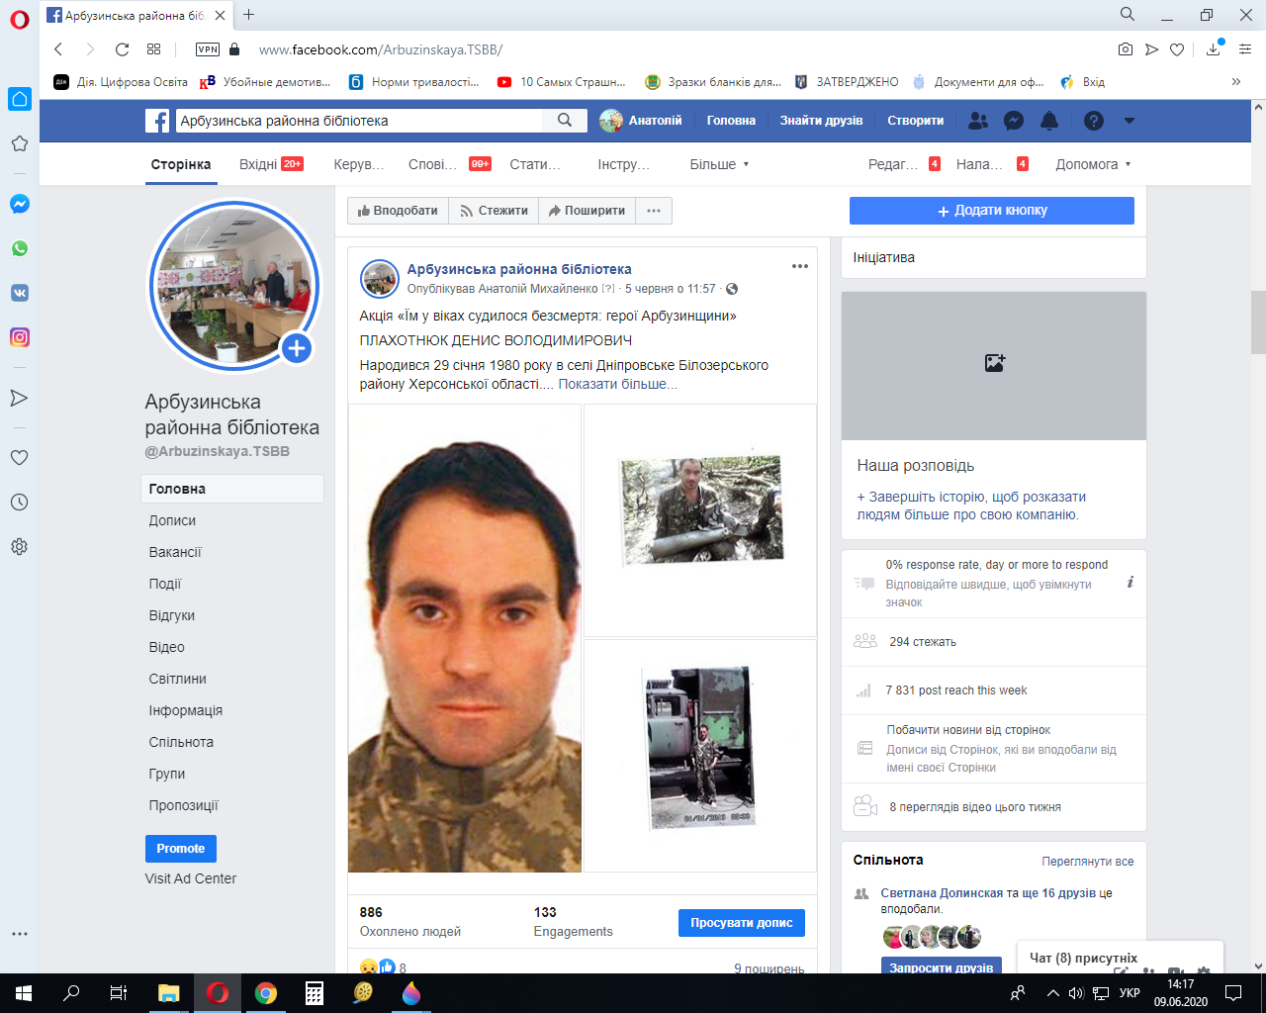Click the Facebook notifications bell icon
The width and height of the screenshot is (1266, 1013).
(1049, 121)
